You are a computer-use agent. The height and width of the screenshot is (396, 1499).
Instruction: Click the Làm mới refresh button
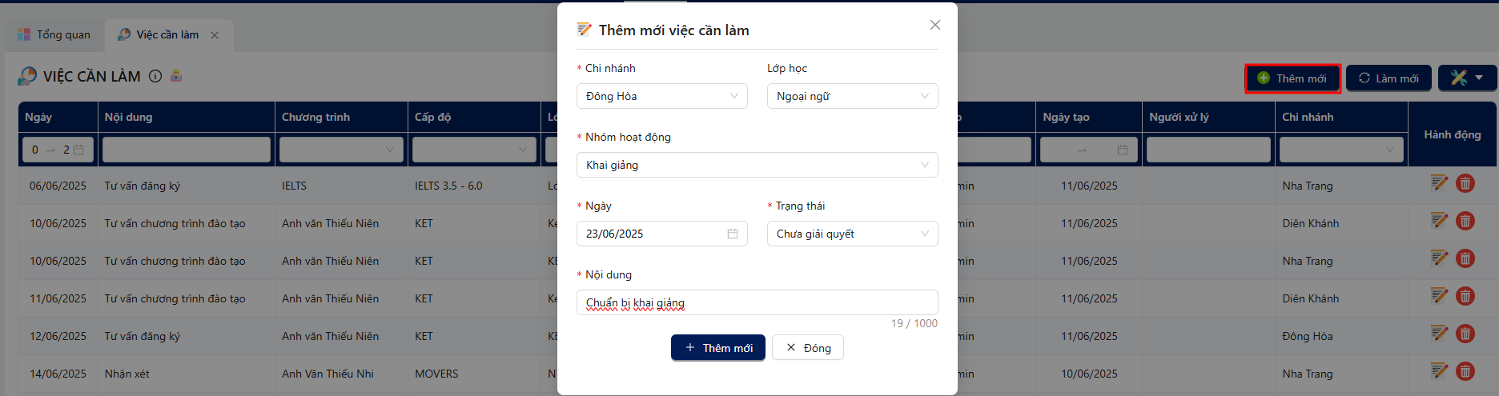[1388, 78]
